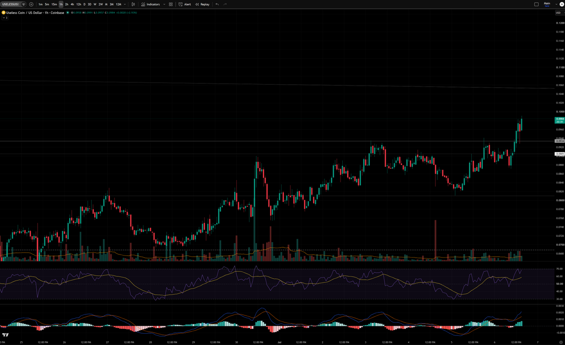Viewport: 565px width, 345px height.
Task: Select the horizontal line label 0.0934
Action: [560, 141]
